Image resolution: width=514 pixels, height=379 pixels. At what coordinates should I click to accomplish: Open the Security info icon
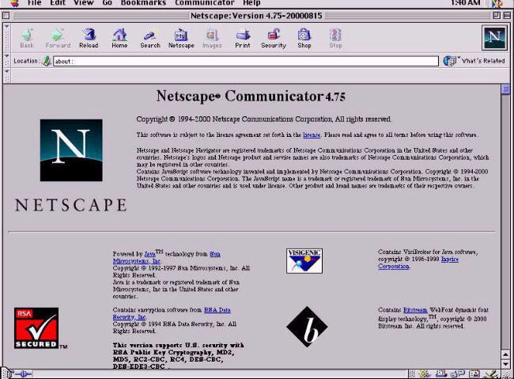coord(274,37)
